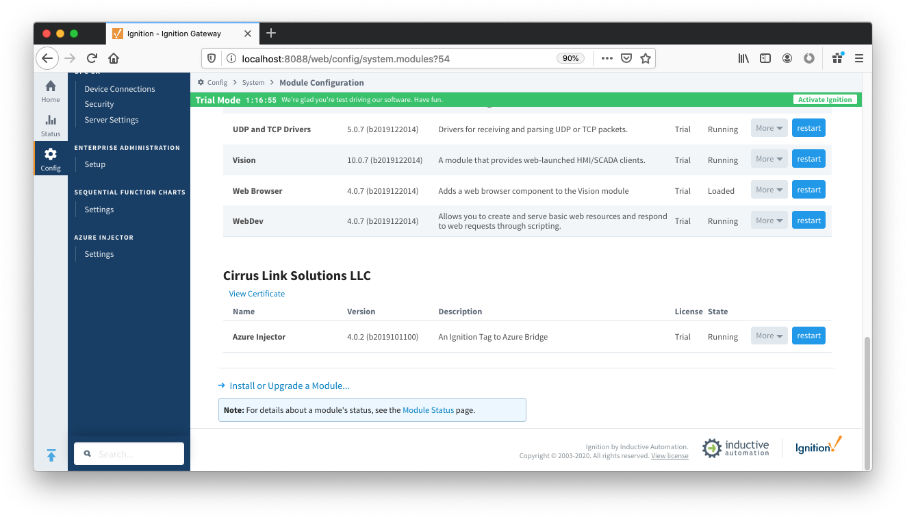The width and height of the screenshot is (905, 517).
Task: Open View Certificate link for Cirrus Link
Action: coord(257,294)
